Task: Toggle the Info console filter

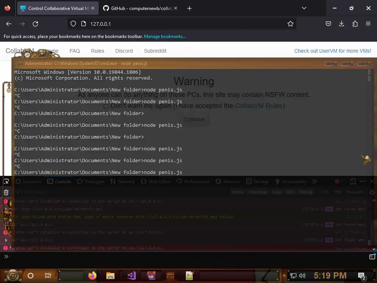Action: coord(290,192)
